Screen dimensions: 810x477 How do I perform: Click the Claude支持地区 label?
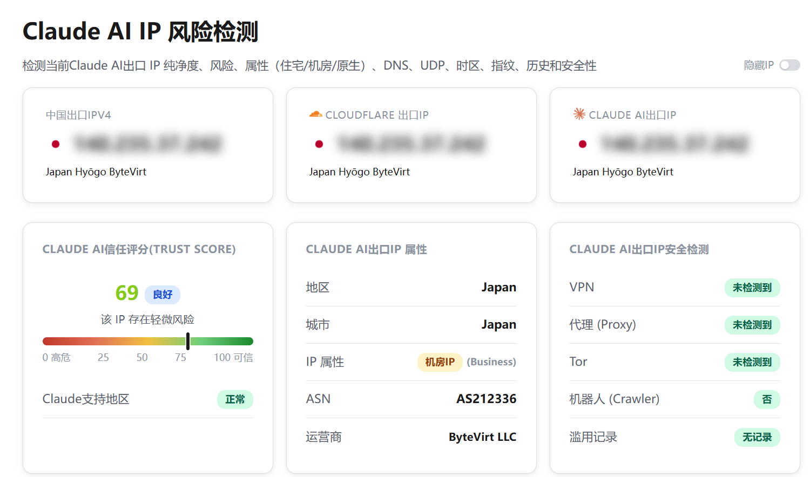[x=86, y=399]
